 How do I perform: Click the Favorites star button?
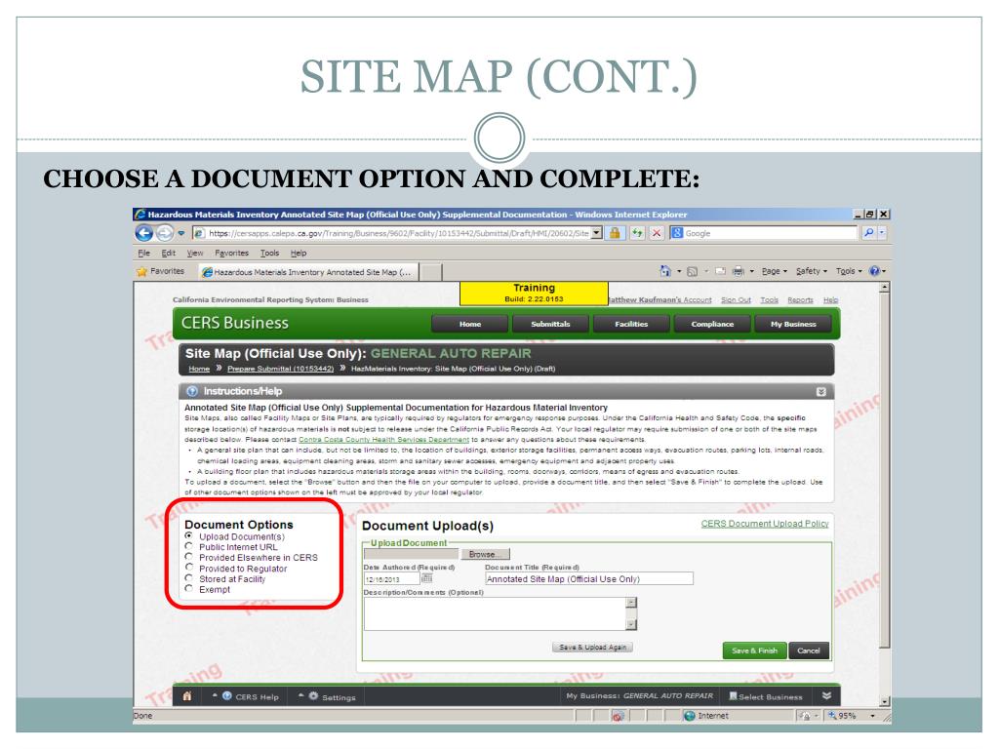[x=161, y=271]
